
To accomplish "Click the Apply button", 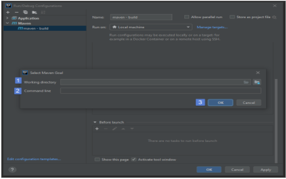I will (x=265, y=170).
